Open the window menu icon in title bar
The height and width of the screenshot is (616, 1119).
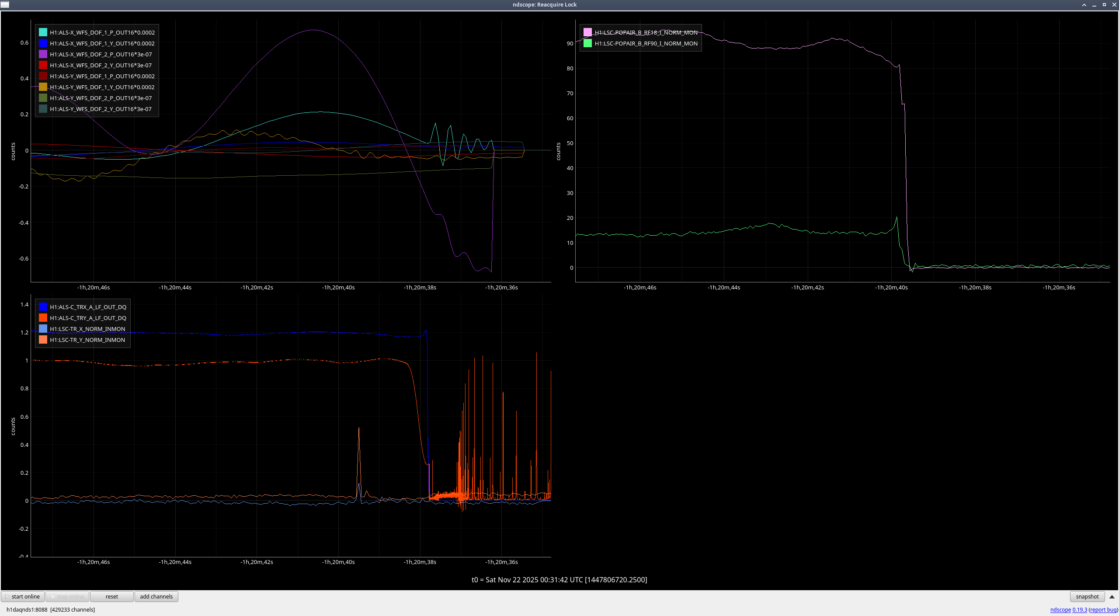coord(5,4)
